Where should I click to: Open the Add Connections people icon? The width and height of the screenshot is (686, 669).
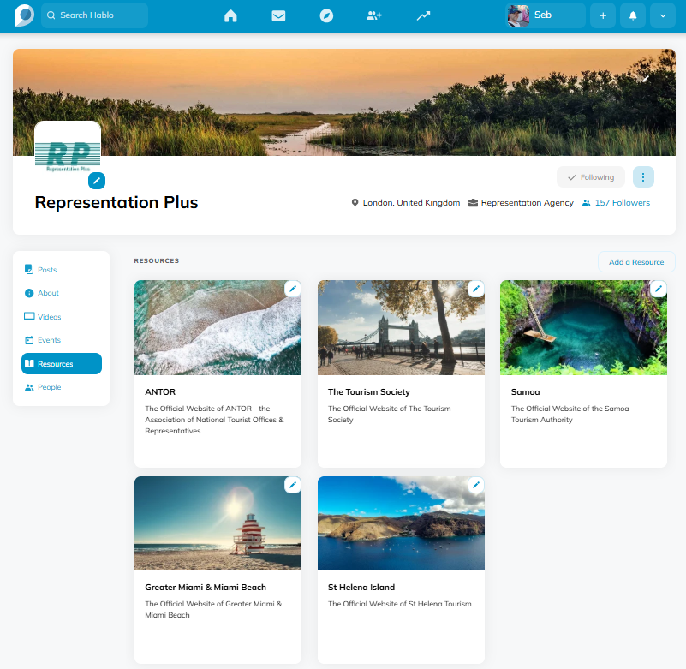[x=374, y=15]
